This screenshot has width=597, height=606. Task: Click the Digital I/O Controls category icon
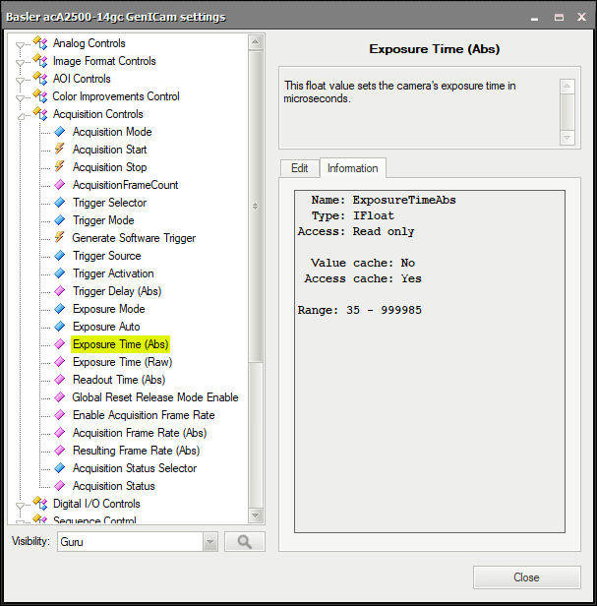(x=40, y=503)
